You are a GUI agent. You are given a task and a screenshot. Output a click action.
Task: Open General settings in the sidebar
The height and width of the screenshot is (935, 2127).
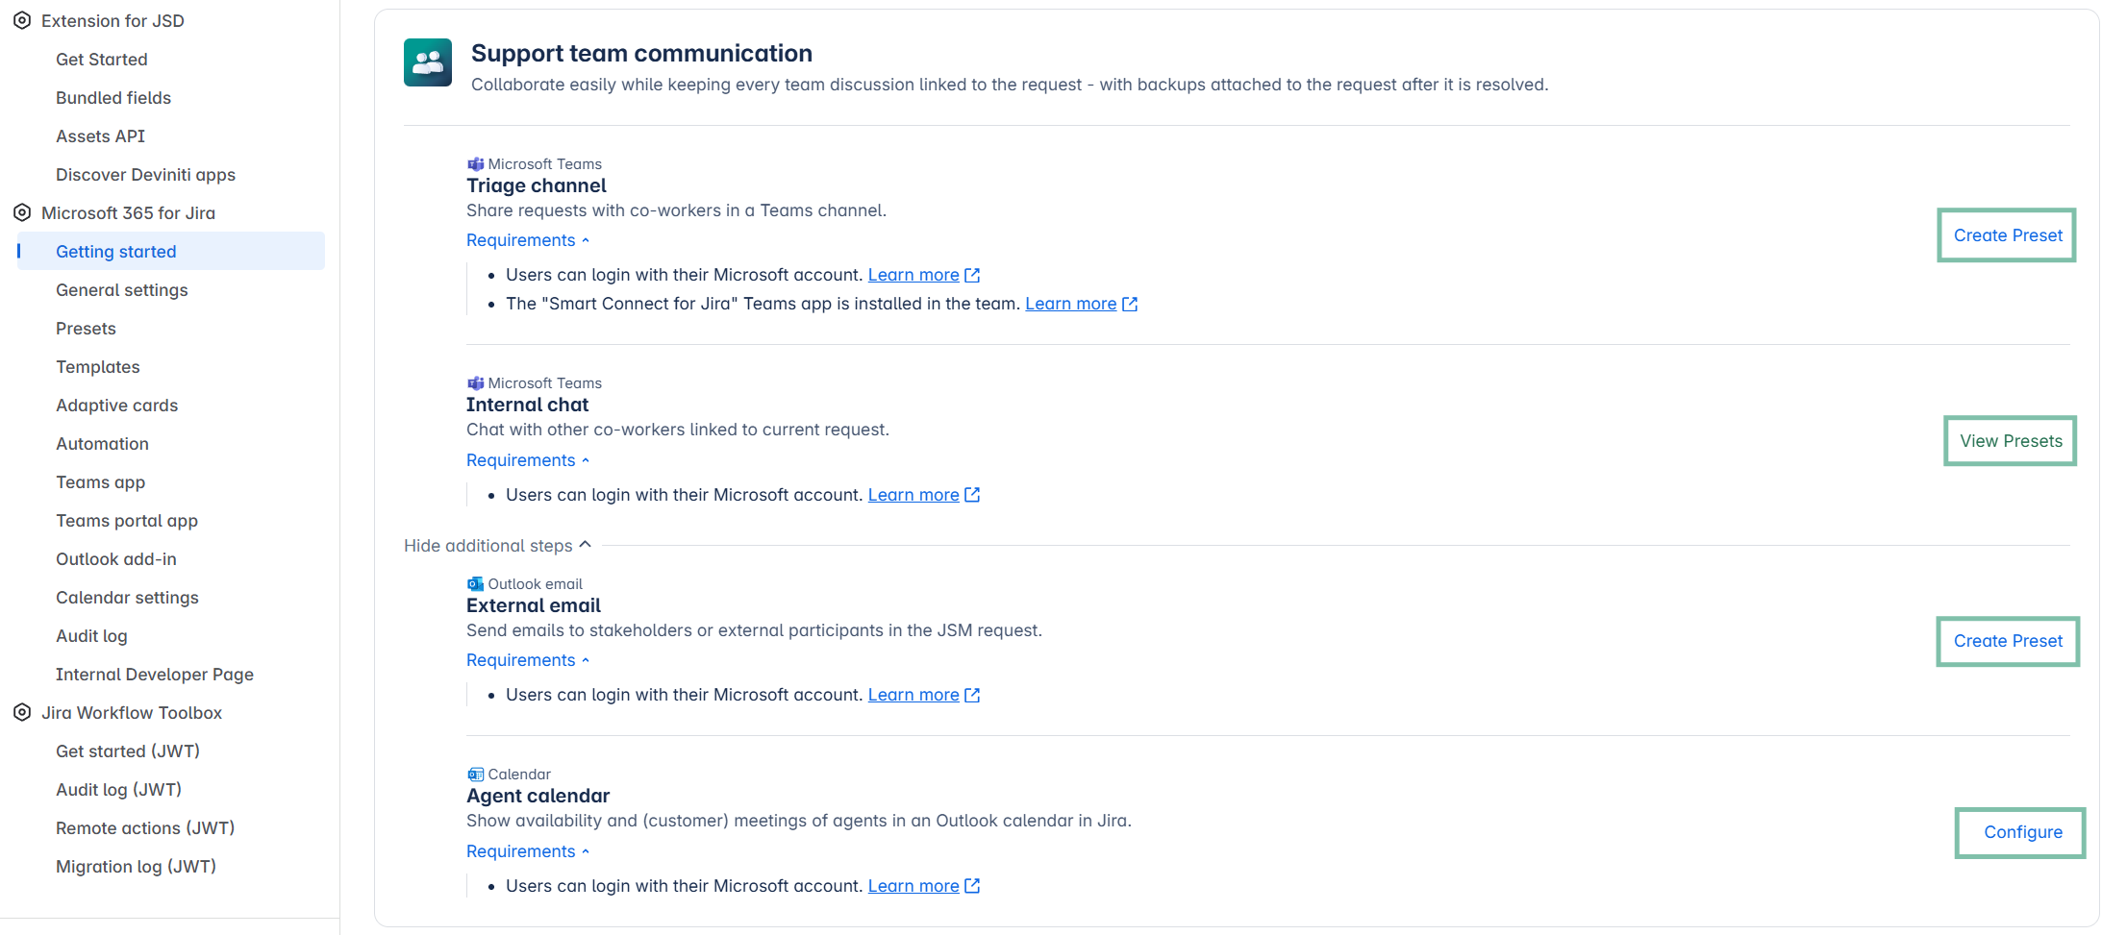click(122, 290)
